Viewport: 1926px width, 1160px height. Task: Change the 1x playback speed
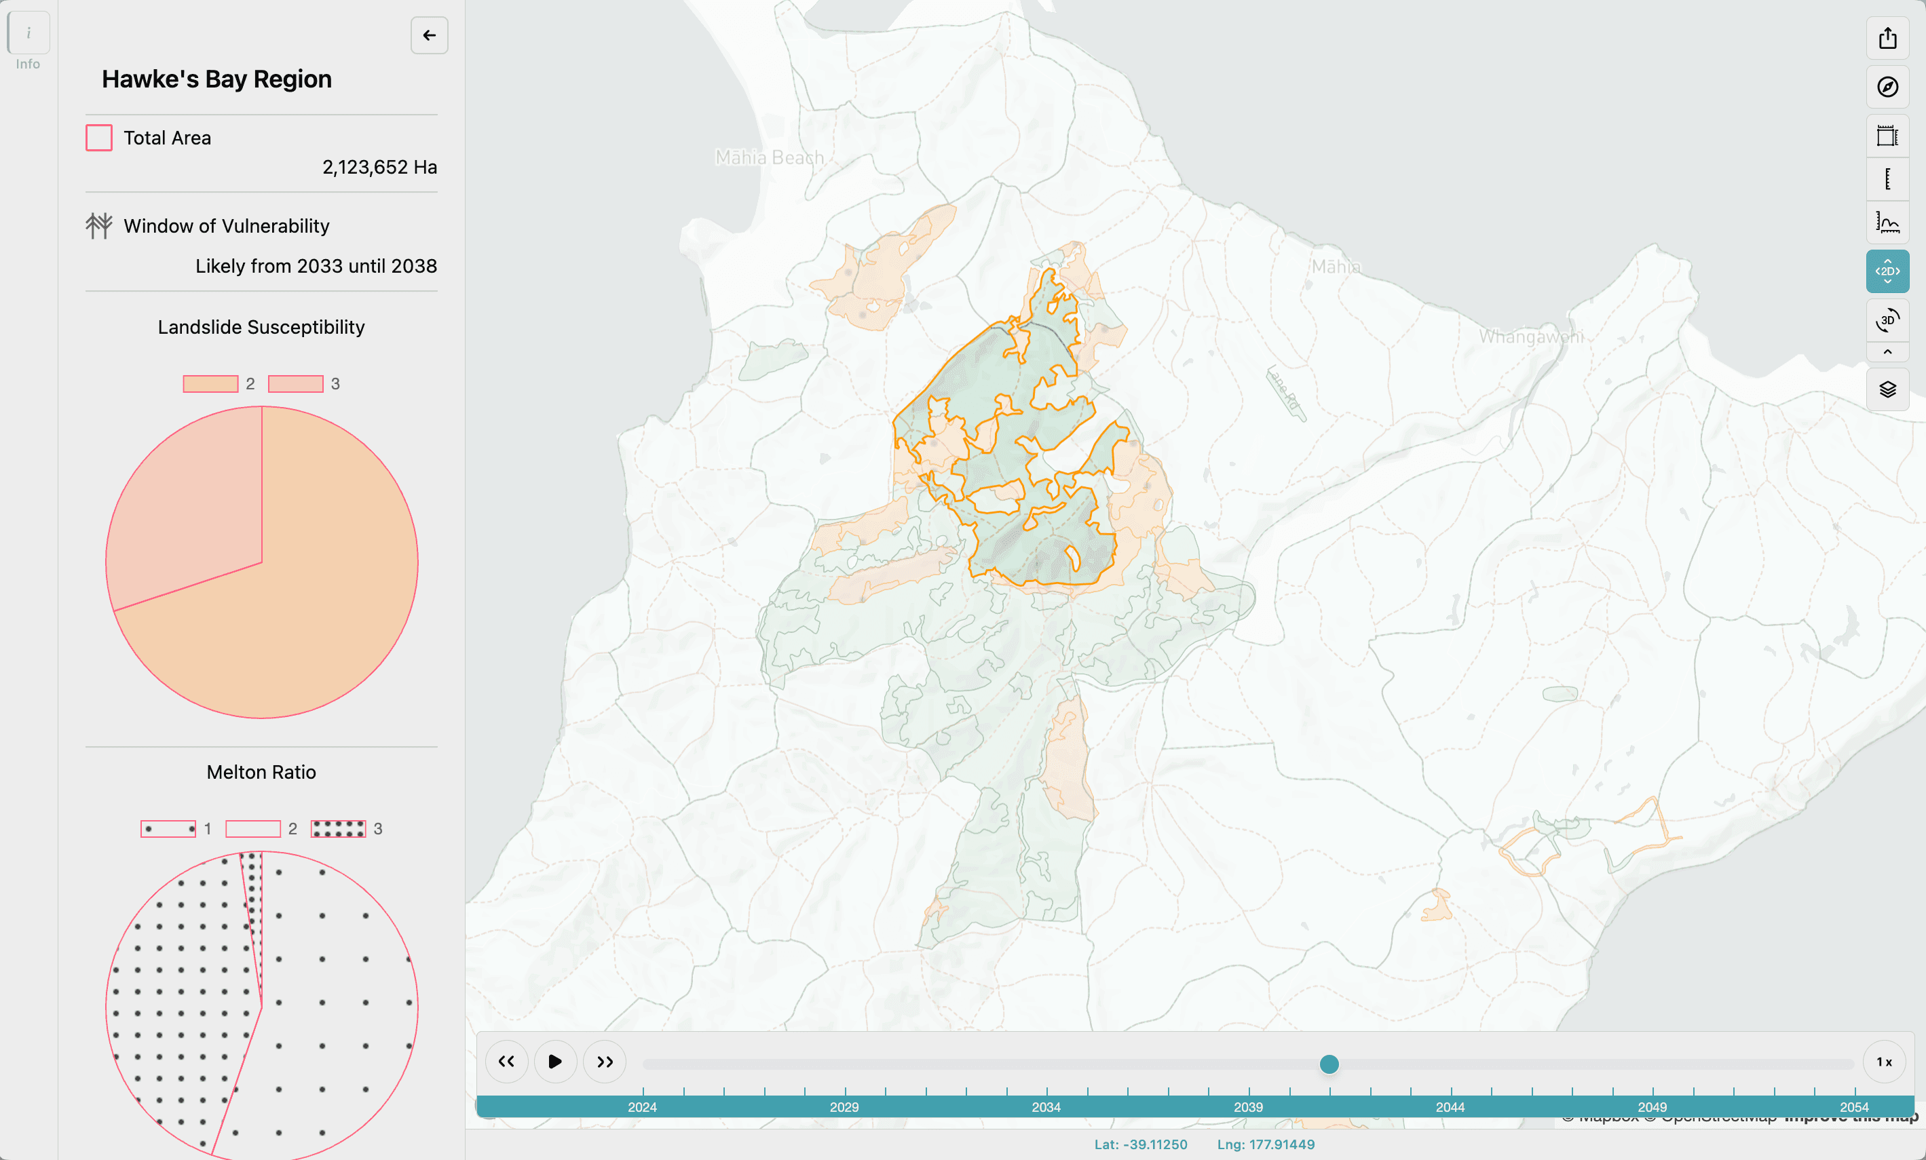pyautogui.click(x=1884, y=1062)
